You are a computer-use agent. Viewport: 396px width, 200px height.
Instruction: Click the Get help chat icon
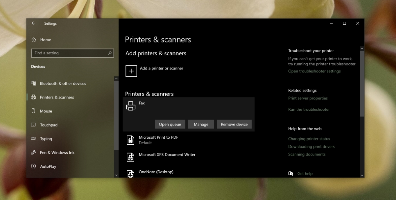point(291,174)
